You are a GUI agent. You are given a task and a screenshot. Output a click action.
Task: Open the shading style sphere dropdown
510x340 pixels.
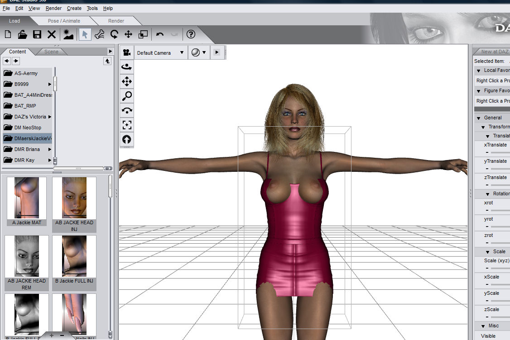tap(198, 53)
